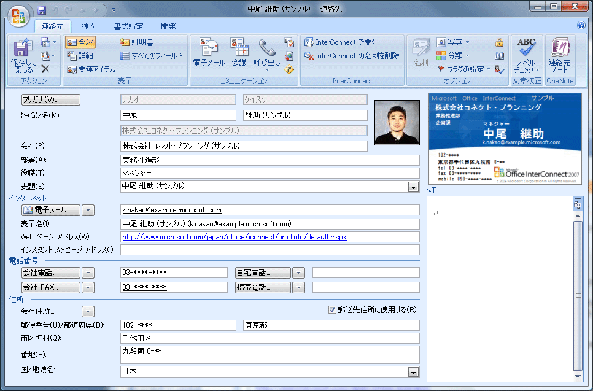Click the 部署 field containing 業務推進部

point(270,160)
